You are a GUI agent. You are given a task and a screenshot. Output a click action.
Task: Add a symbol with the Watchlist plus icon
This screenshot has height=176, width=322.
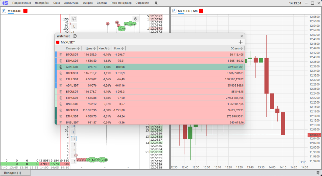click(241, 42)
